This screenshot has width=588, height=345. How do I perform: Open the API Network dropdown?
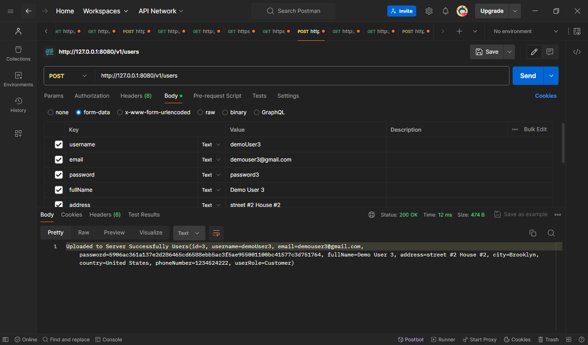coord(161,11)
